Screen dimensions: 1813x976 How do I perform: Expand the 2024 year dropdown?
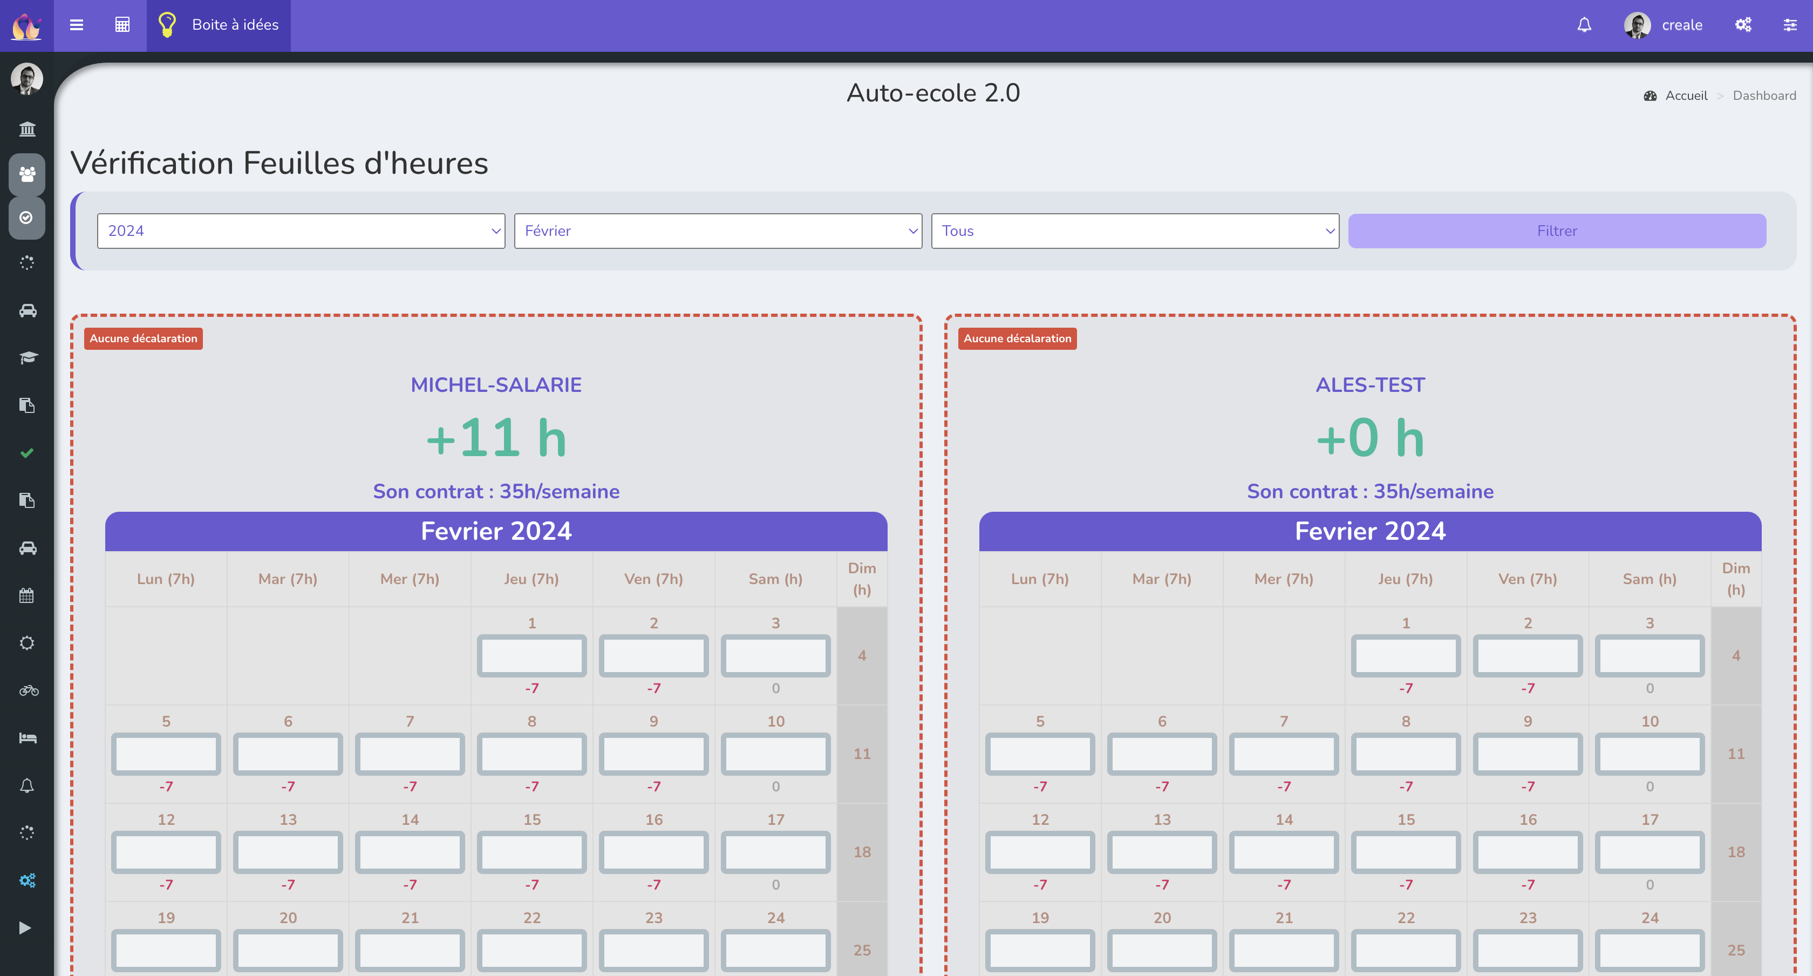point(301,231)
